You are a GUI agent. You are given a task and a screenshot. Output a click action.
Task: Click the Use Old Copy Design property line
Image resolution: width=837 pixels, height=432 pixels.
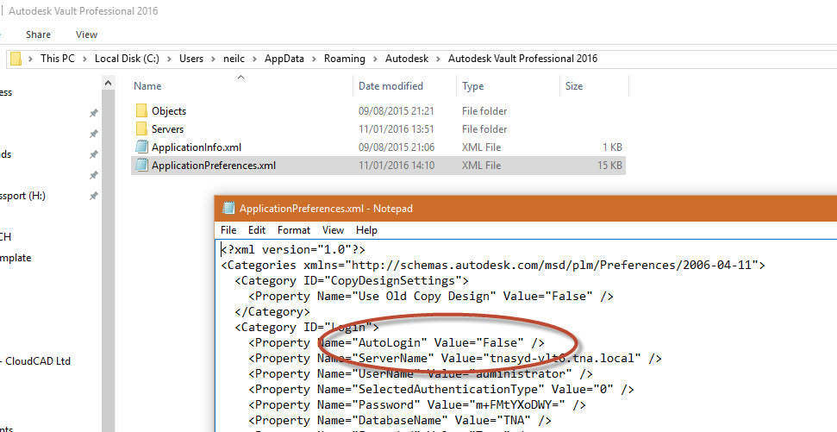431,296
